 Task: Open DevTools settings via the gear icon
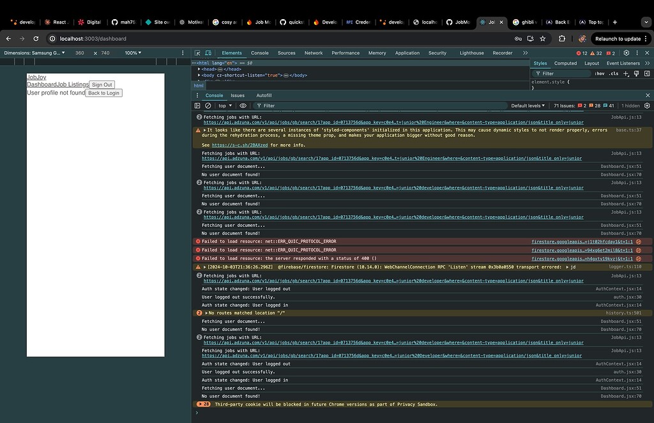(x=626, y=53)
